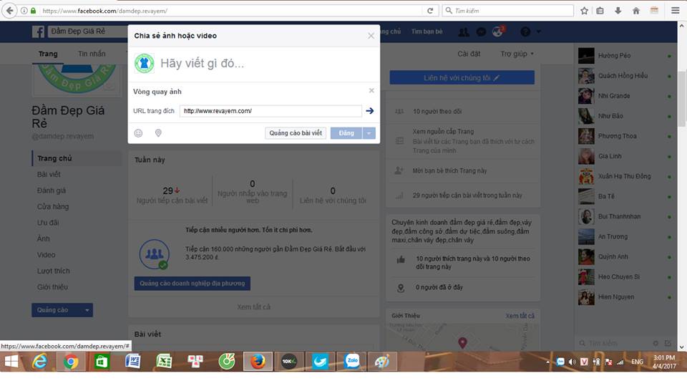Click Quảng cáo bài viết button
Screen dimensions: 687x386
(296, 133)
